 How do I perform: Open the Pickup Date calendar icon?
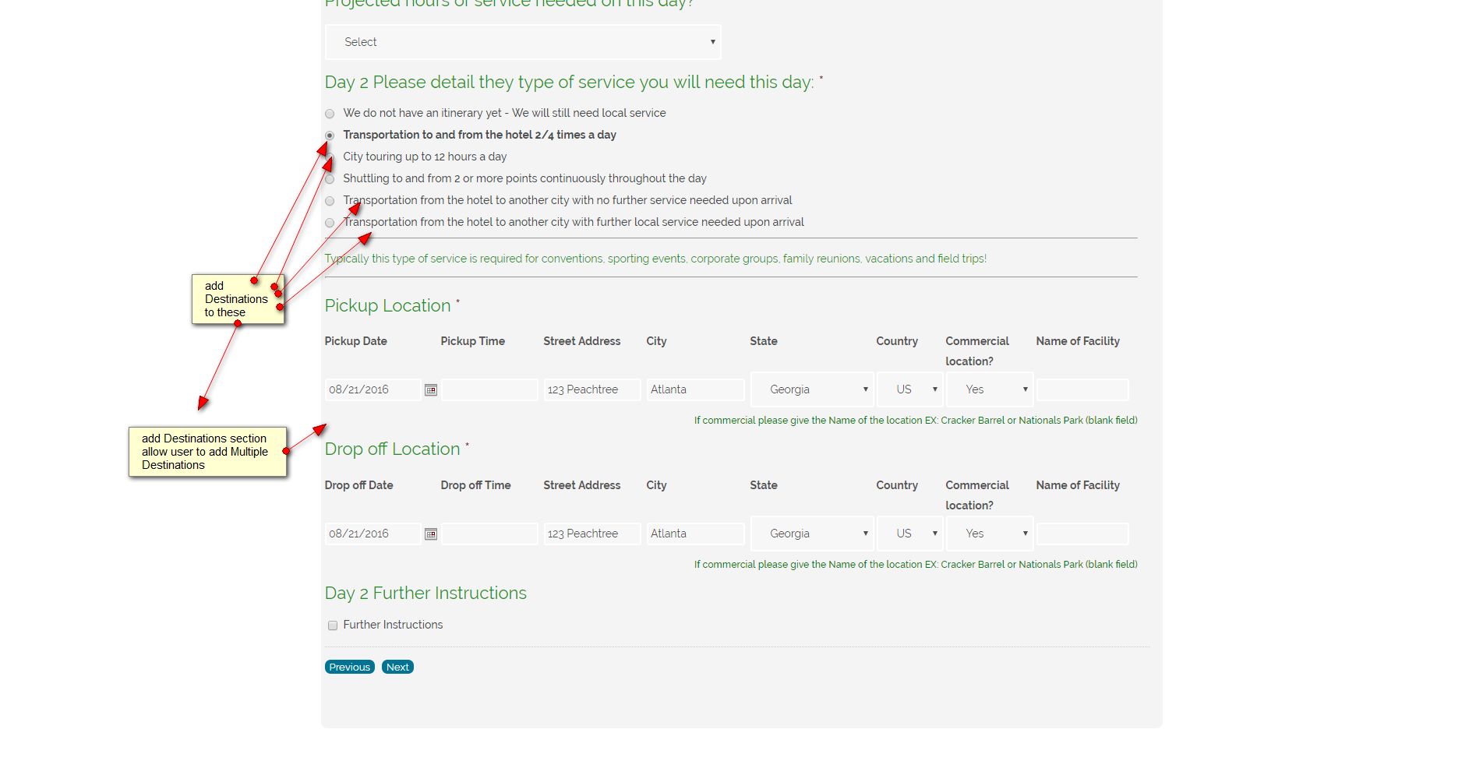tap(431, 389)
